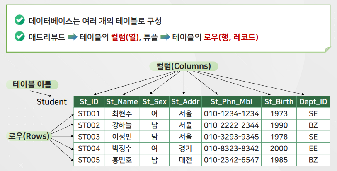Click the name cell 홍민호

[x=121, y=160]
